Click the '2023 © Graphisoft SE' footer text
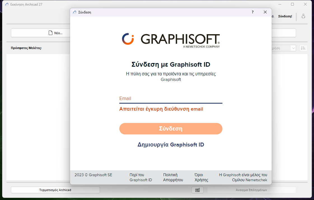 93,175
